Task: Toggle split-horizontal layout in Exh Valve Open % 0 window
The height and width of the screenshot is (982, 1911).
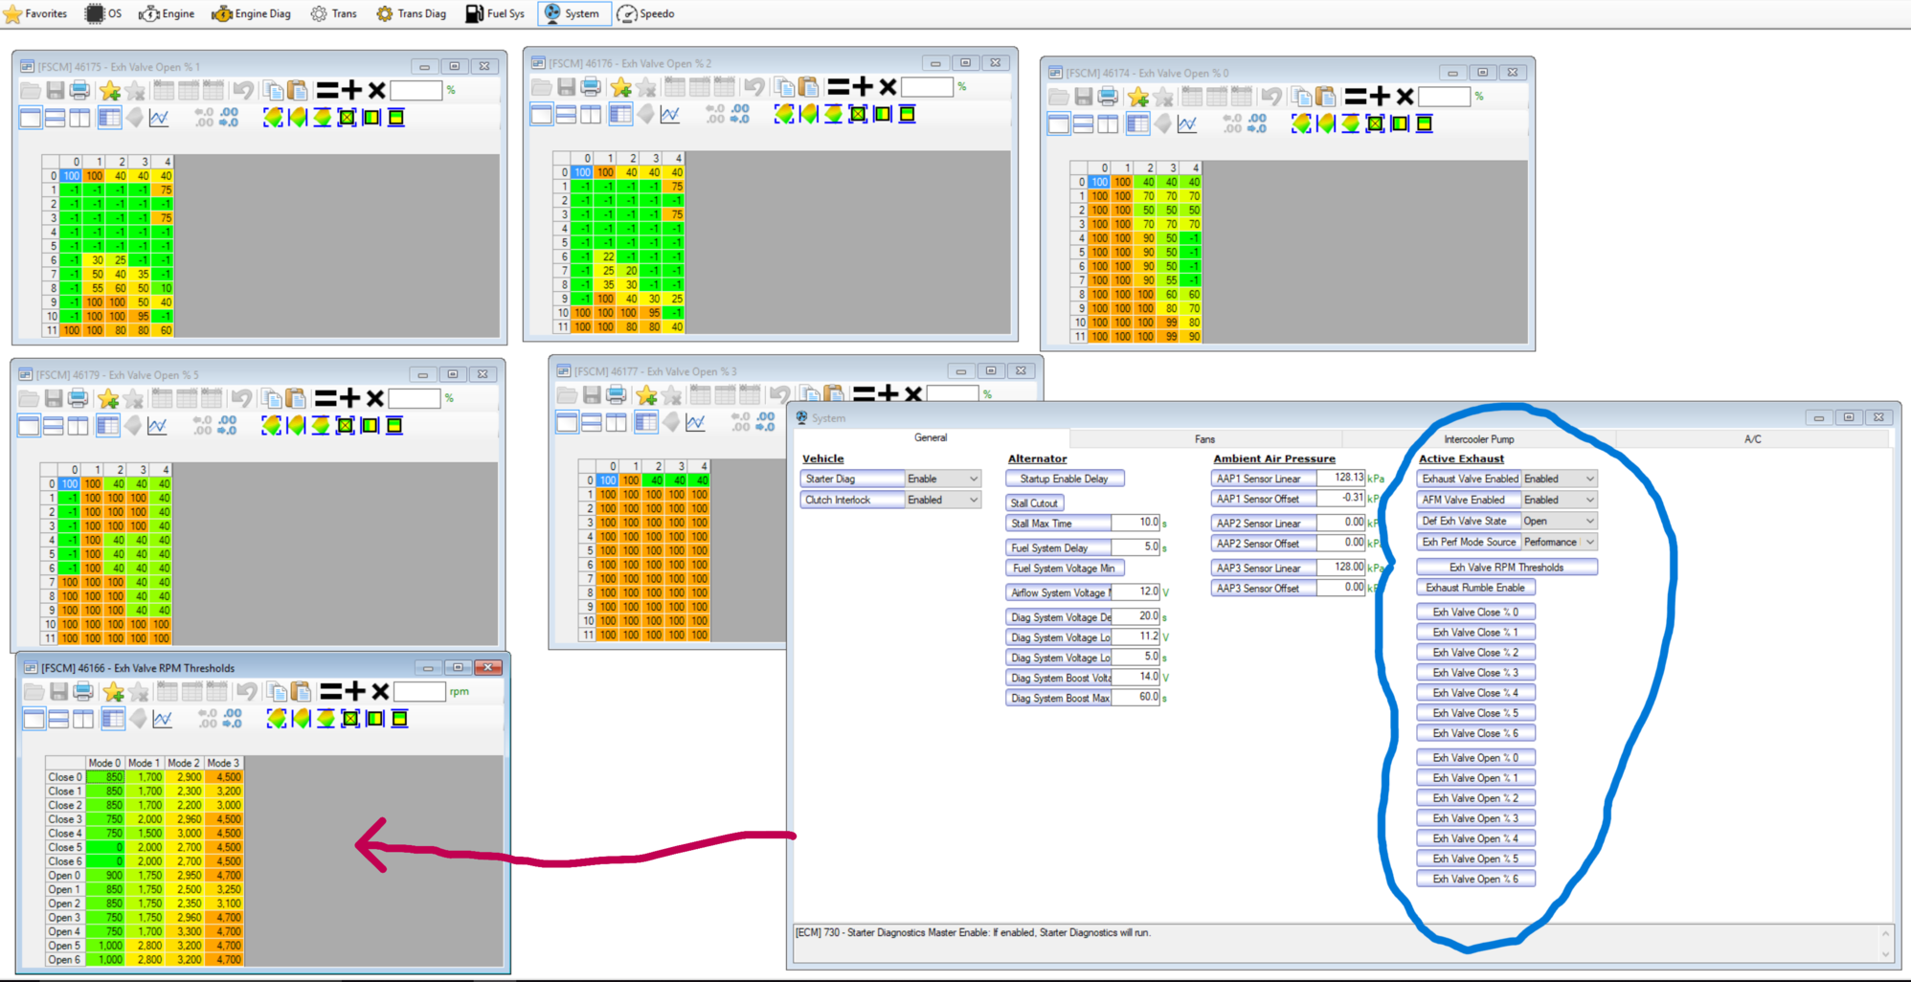Action: coord(1083,123)
